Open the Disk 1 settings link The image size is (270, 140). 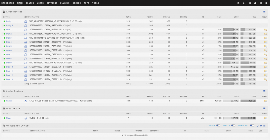[x=9, y=30]
